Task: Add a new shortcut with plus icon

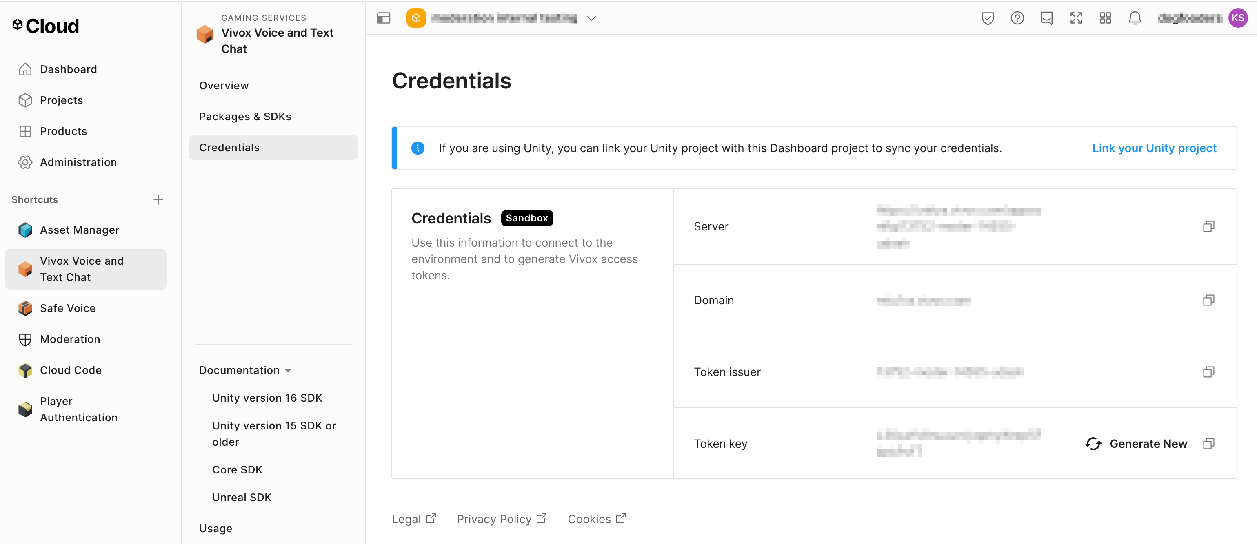Action: (159, 199)
